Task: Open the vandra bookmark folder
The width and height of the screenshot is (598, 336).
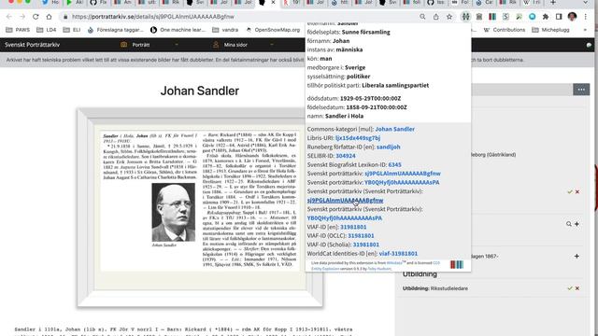Action: [225, 30]
